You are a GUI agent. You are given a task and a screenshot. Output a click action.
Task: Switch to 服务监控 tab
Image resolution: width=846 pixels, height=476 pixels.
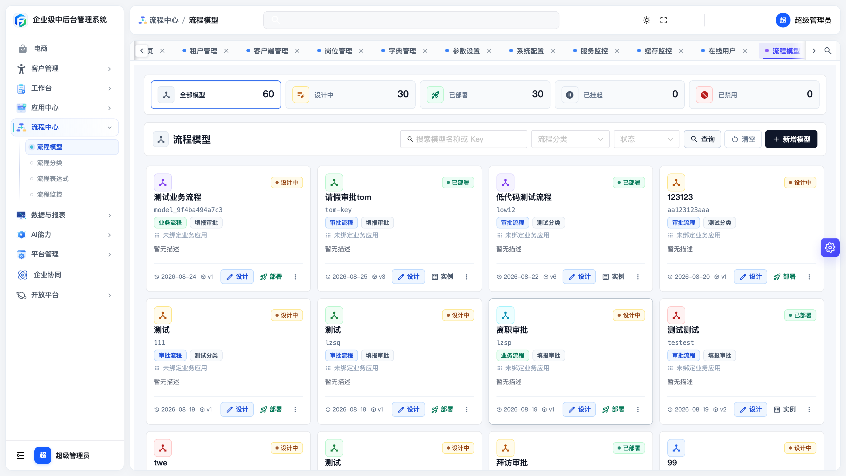(x=594, y=51)
